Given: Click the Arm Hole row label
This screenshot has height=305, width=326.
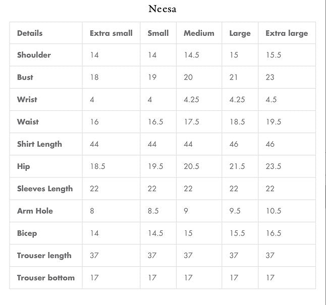Looking at the screenshot, I should (x=35, y=211).
